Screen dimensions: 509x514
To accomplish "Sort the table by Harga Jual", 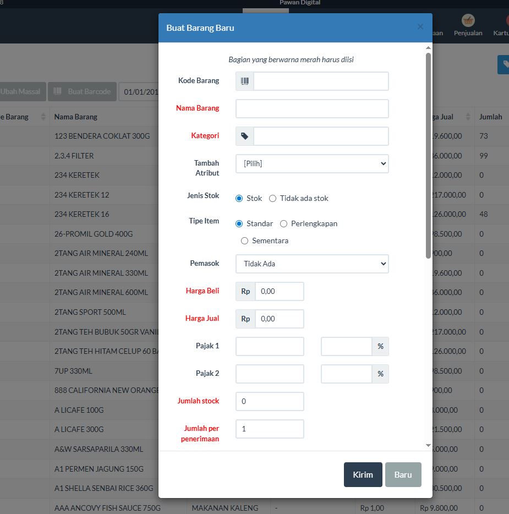I will point(468,117).
